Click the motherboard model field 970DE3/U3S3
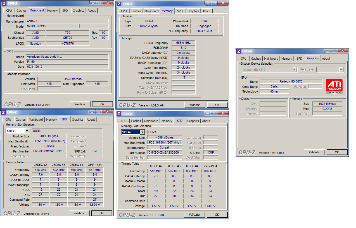356x228 pixels. click(52, 26)
